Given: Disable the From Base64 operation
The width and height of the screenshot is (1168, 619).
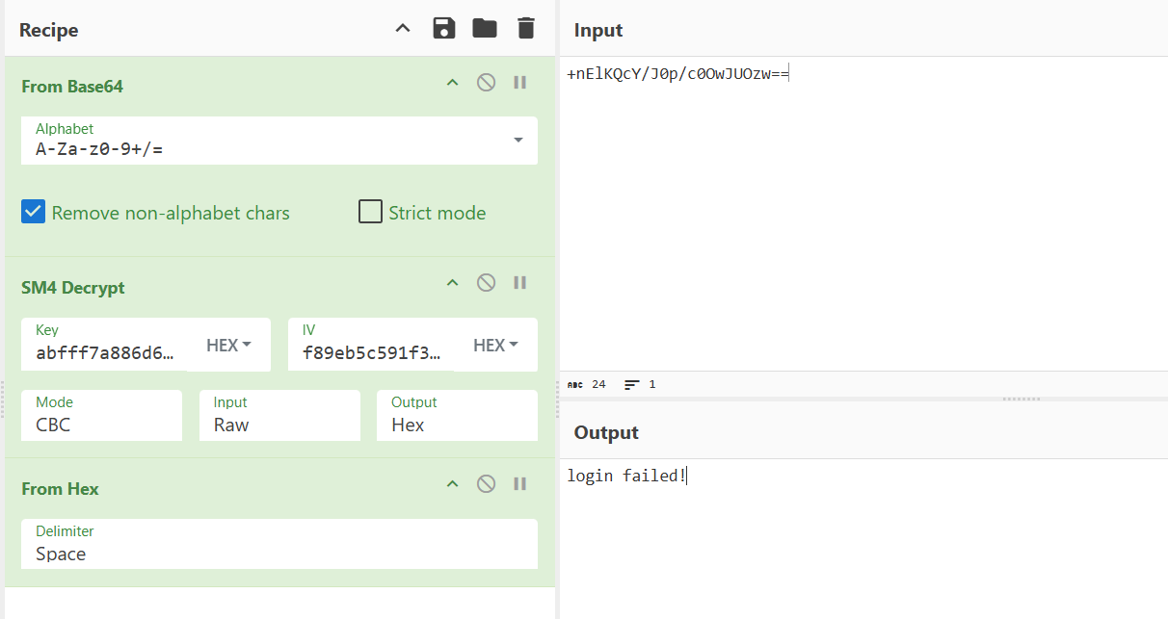Looking at the screenshot, I should point(487,83).
